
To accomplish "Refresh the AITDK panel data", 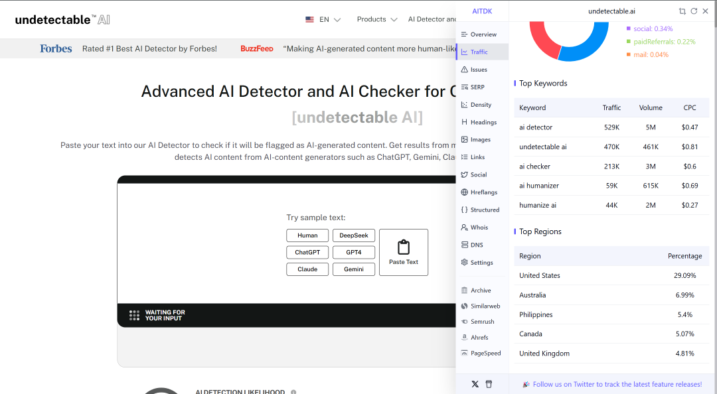I will point(694,11).
